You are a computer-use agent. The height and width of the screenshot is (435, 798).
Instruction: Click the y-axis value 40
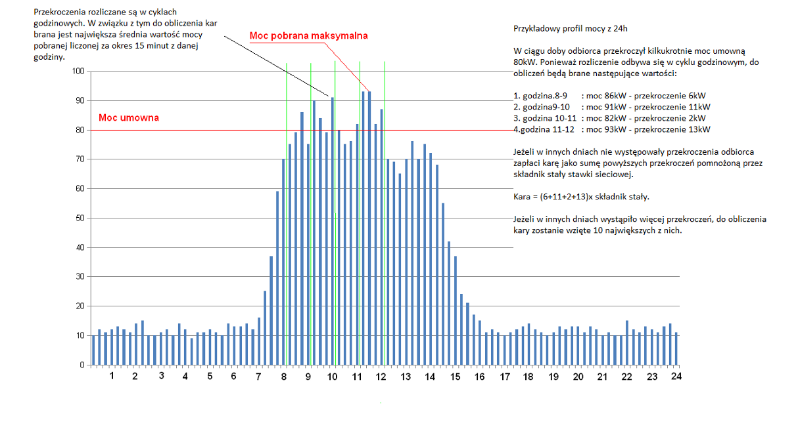[82, 247]
